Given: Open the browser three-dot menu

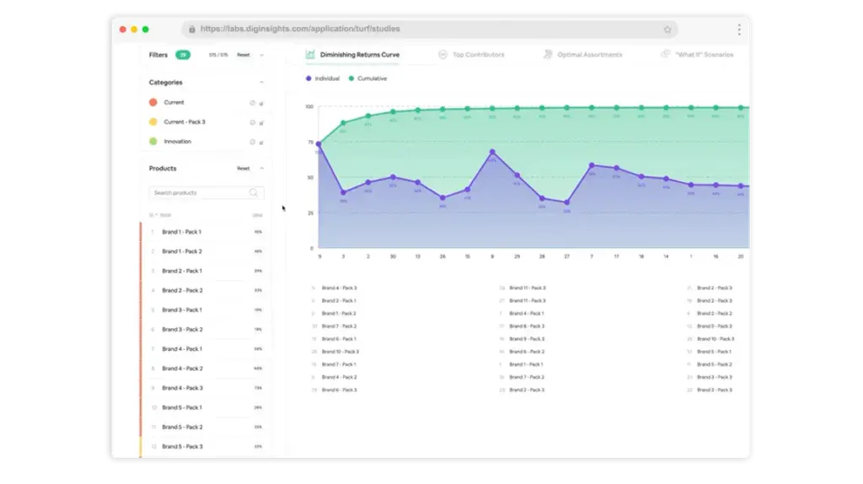Looking at the screenshot, I should (x=739, y=30).
